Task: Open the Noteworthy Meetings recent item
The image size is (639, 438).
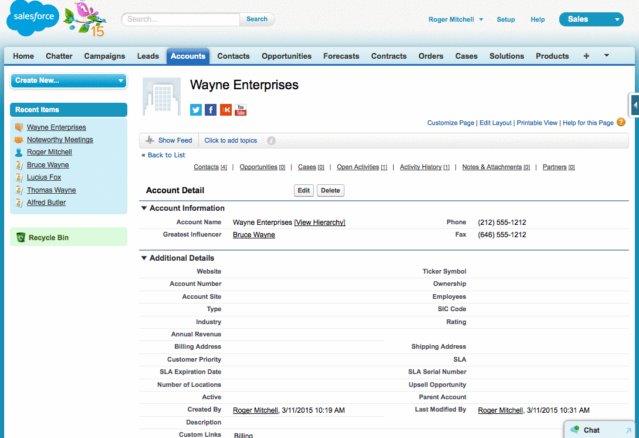Action: pos(60,140)
